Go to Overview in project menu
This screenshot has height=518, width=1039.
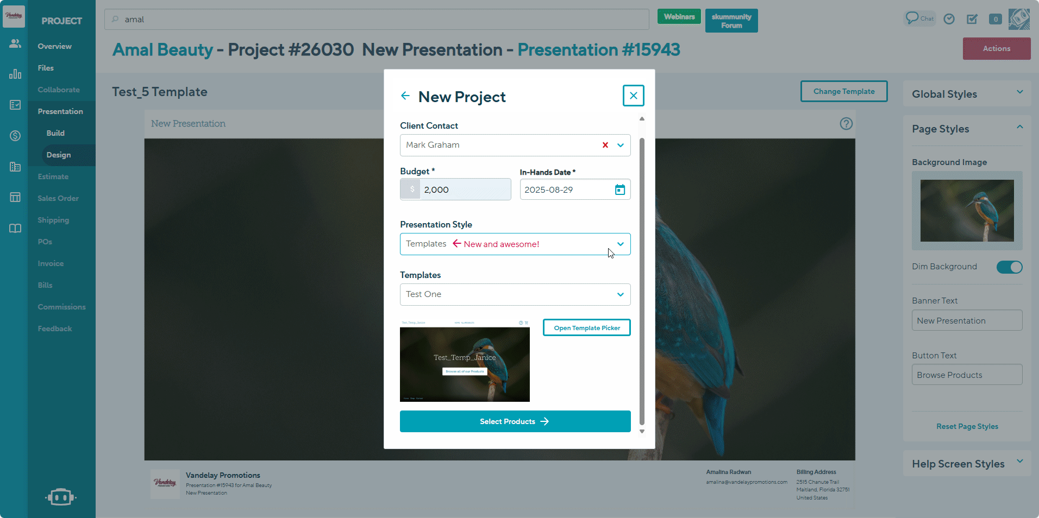(x=54, y=46)
